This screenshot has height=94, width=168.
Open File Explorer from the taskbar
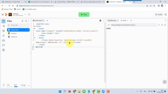coord(79,91)
